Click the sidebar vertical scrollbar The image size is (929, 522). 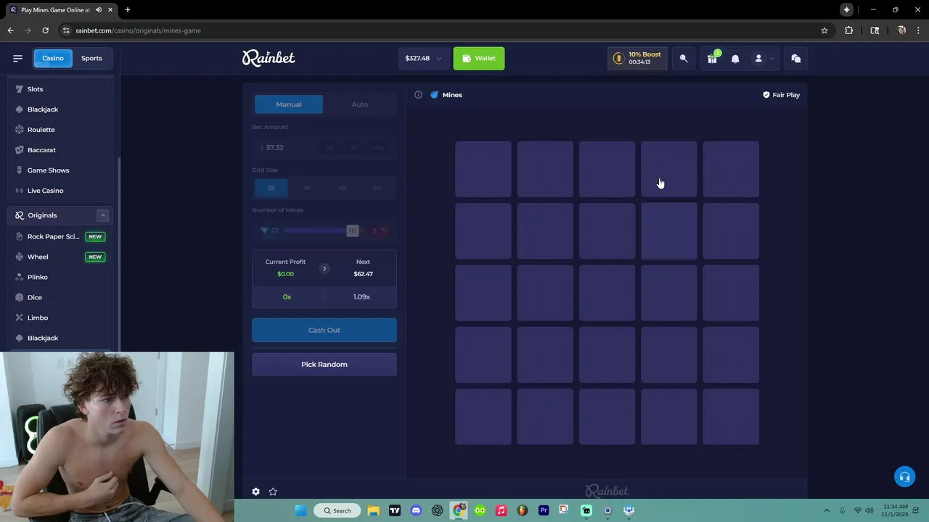[119, 254]
